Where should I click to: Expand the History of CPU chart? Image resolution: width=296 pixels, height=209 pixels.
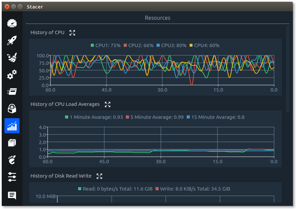click(x=72, y=33)
